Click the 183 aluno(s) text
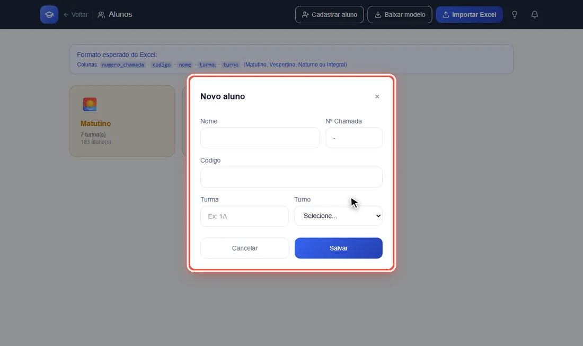This screenshot has height=346, width=583. 96,142
